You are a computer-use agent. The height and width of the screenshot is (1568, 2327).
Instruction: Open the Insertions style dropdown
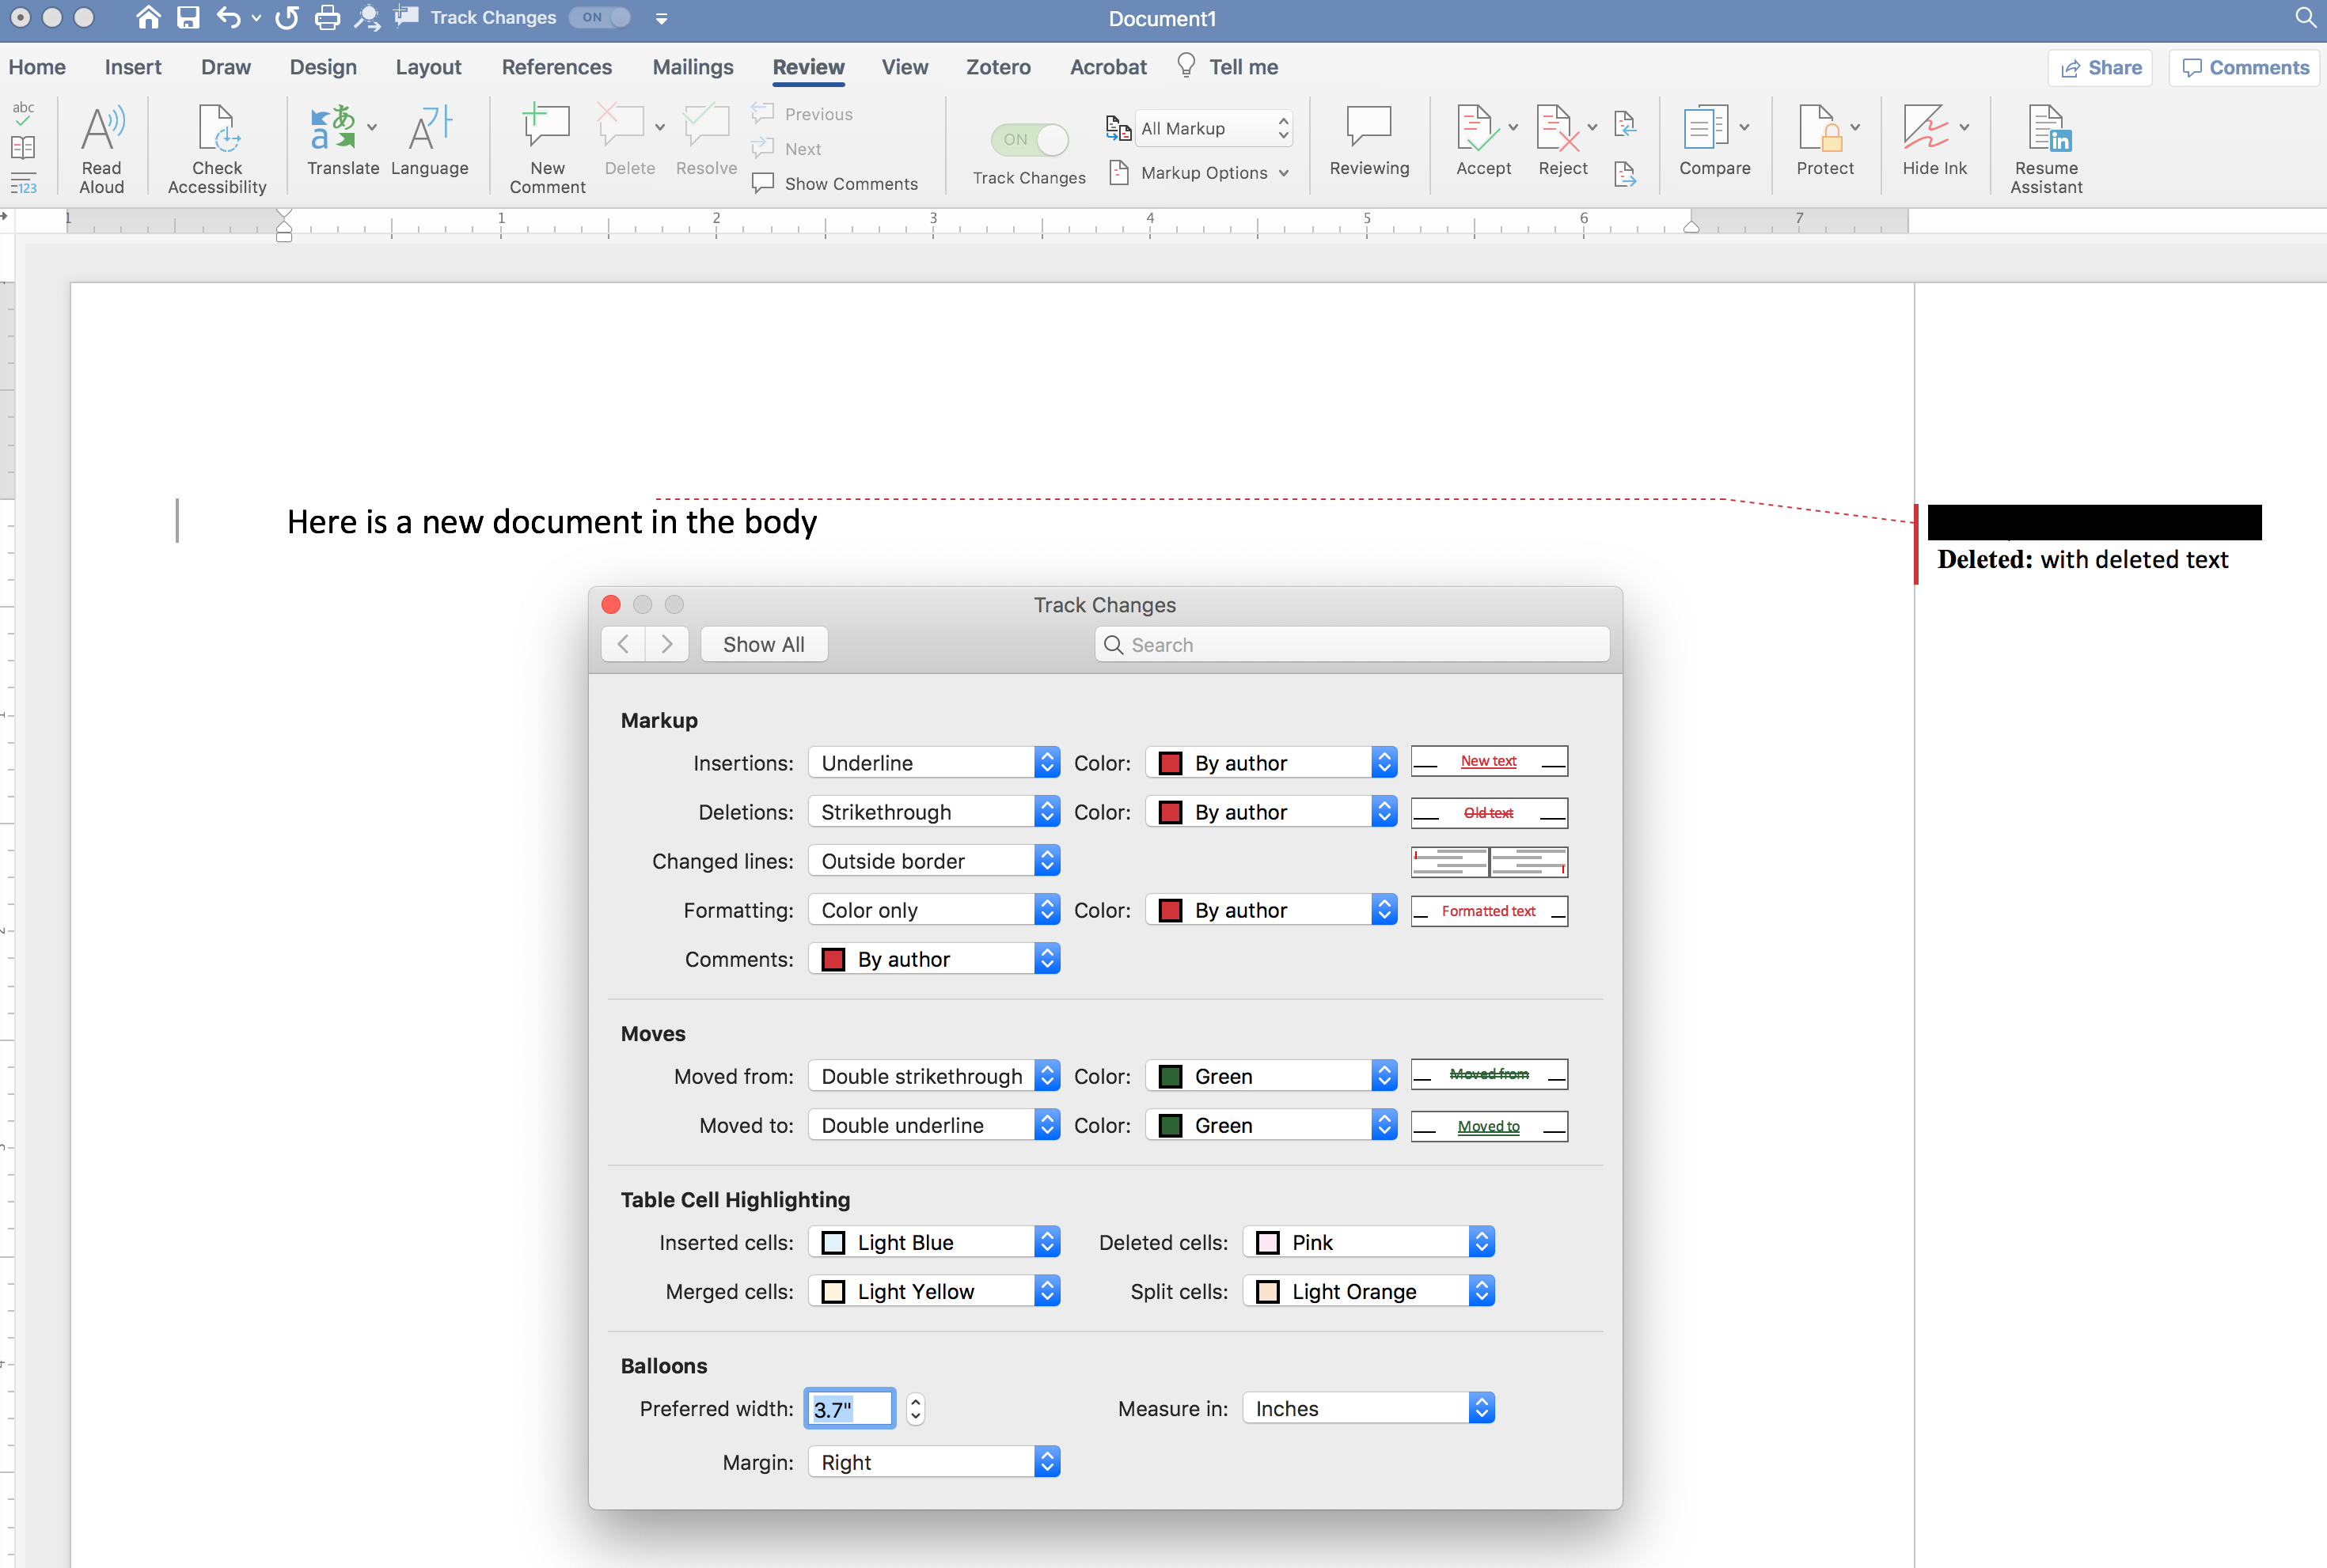pyautogui.click(x=933, y=763)
